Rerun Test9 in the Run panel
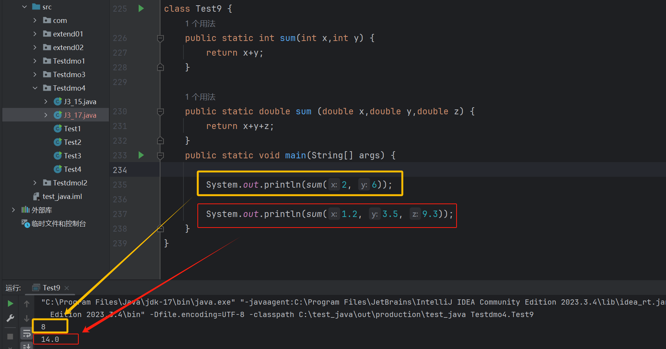 11,303
